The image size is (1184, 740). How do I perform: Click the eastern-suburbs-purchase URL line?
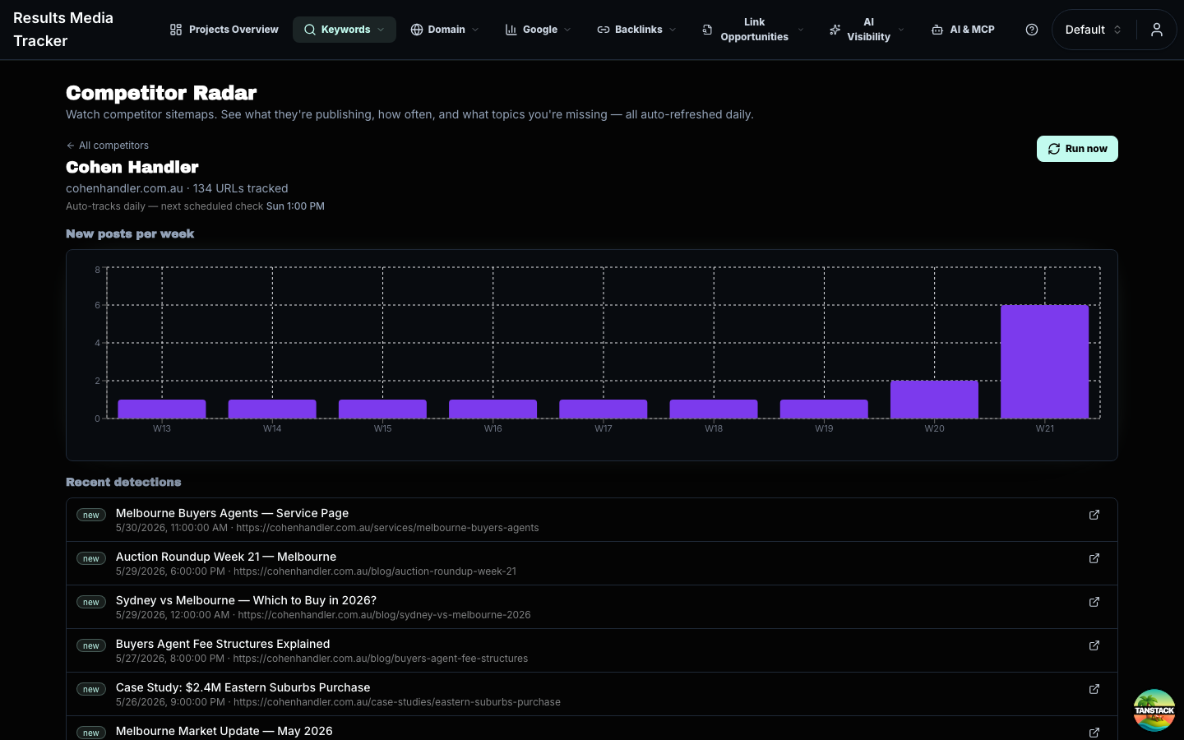pos(338,702)
